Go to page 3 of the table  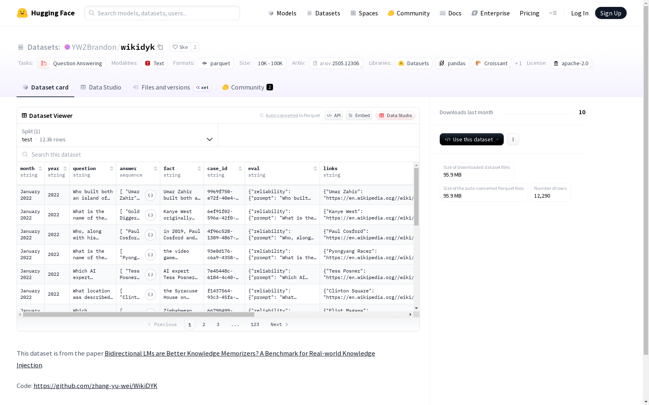[218, 324]
